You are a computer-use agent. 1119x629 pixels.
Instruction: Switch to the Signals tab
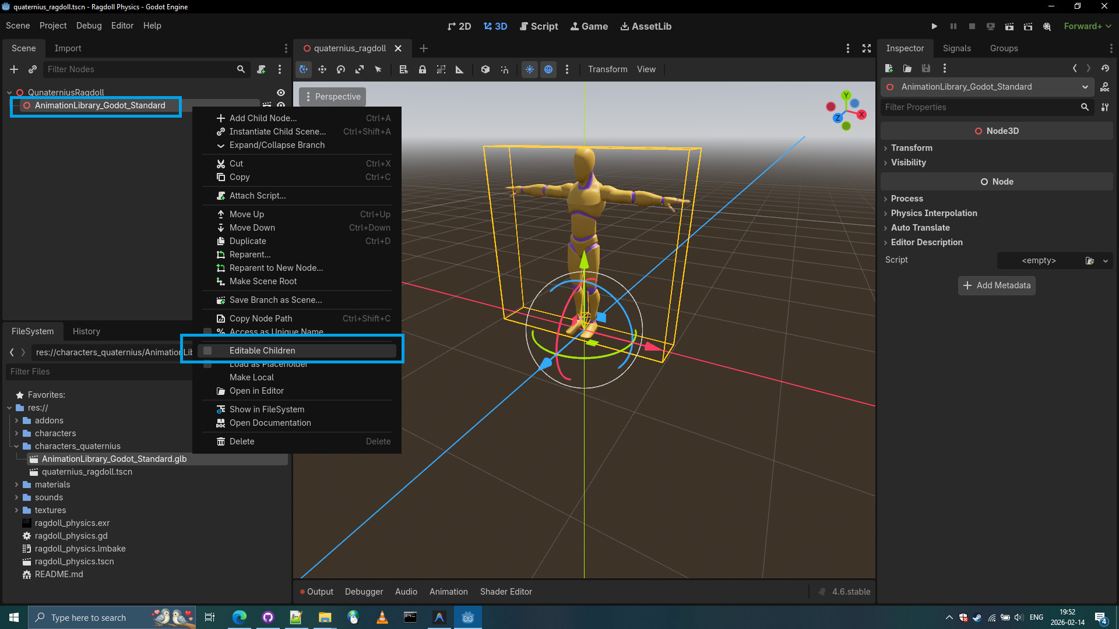(x=956, y=48)
